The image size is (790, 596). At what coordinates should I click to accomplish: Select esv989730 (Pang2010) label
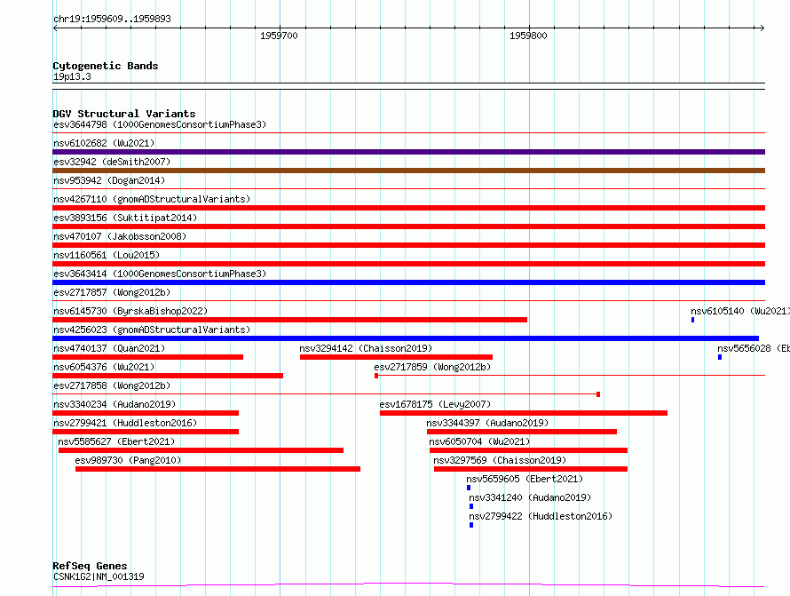[x=128, y=460]
